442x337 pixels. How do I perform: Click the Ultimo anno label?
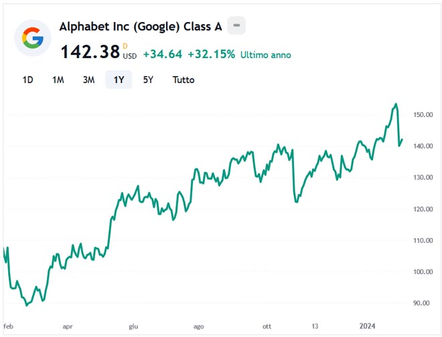click(x=266, y=54)
